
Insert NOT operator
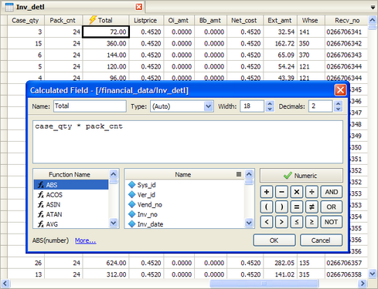332,222
